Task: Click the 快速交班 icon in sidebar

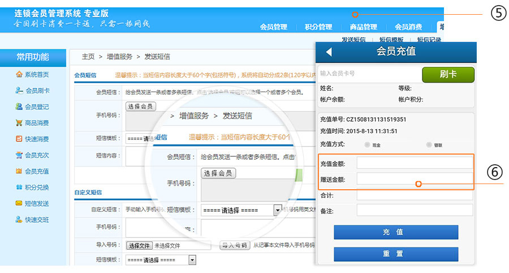Action: coord(19,220)
